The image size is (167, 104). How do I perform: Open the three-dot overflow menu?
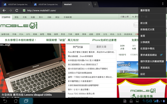coord(163,4)
